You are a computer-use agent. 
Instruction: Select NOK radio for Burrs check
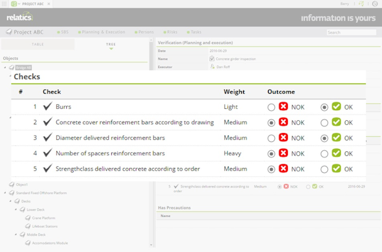(271, 108)
